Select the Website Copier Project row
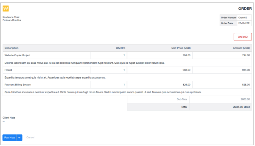The image size is (255, 146). (x=127, y=55)
